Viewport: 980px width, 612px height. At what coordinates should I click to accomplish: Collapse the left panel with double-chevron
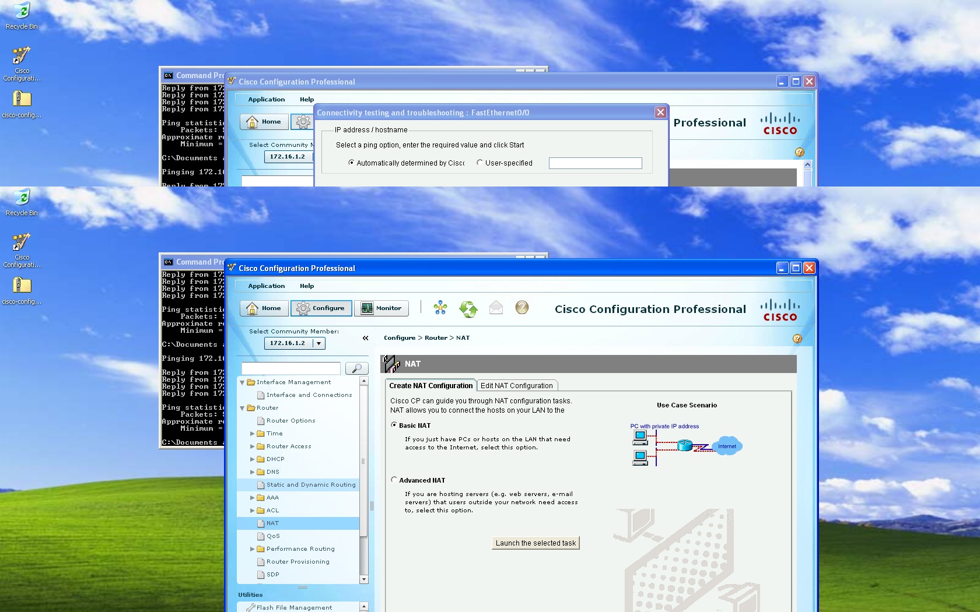366,338
